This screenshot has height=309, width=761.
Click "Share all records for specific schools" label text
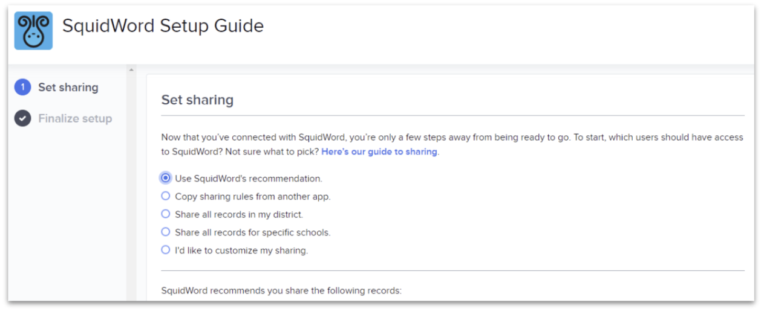(x=252, y=232)
